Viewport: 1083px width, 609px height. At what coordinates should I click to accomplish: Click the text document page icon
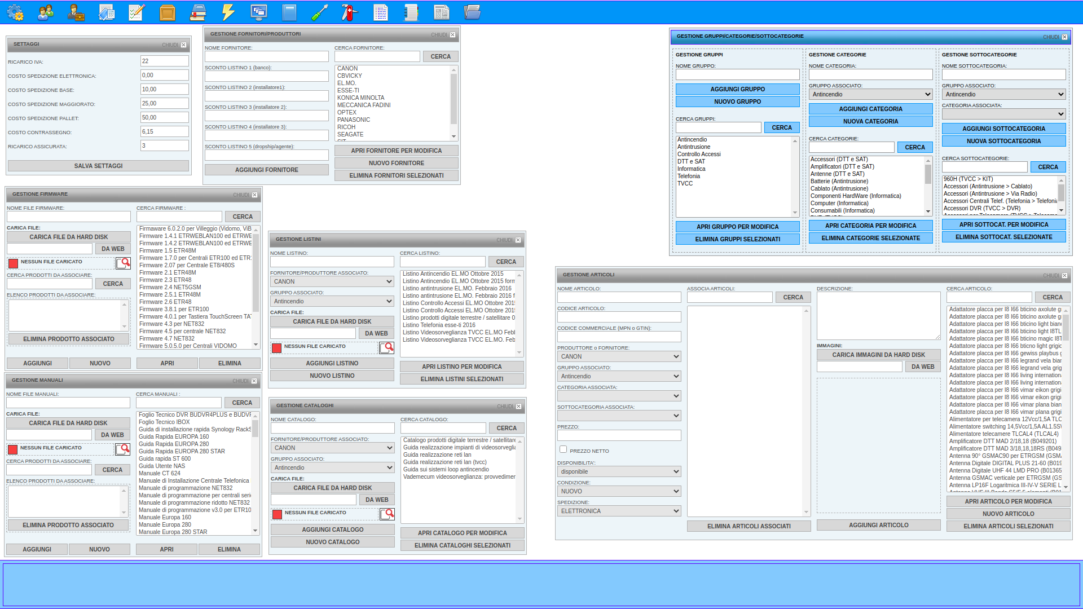point(381,12)
